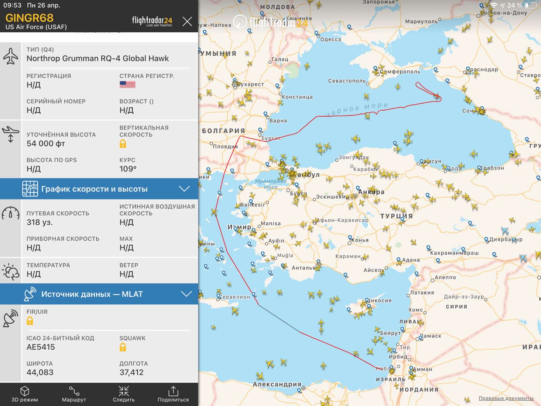The width and height of the screenshot is (541, 406).
Task: Tap the Маршрут route icon
Action: [x=74, y=394]
